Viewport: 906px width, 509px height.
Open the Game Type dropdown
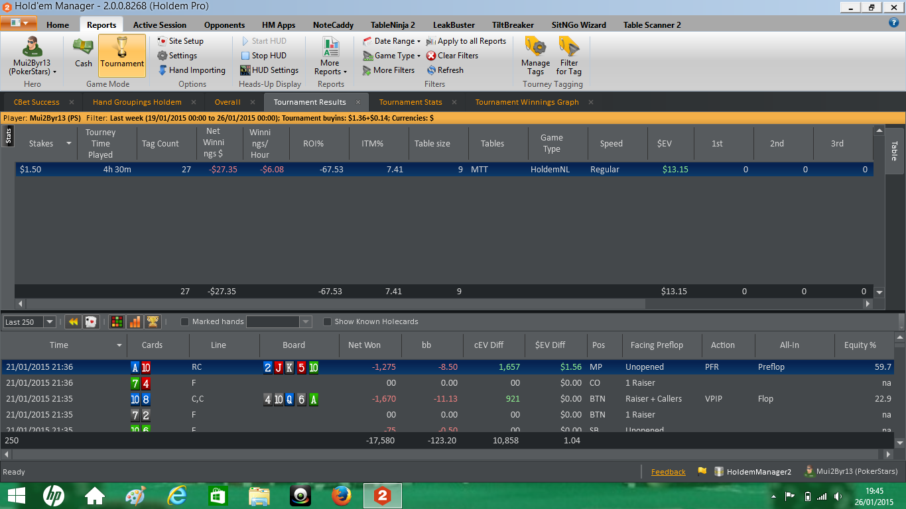(392, 56)
